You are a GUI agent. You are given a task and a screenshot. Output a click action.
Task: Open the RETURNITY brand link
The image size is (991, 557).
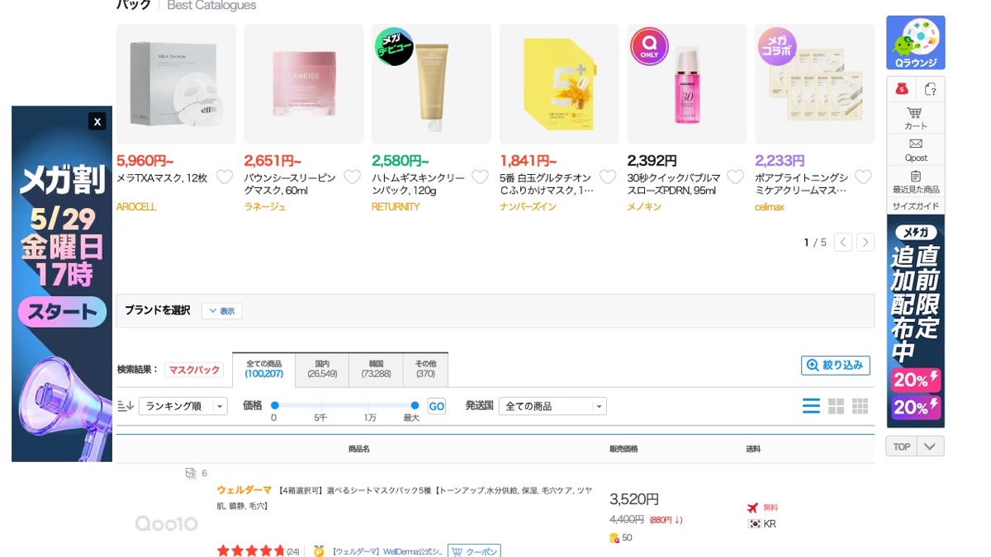click(x=396, y=207)
